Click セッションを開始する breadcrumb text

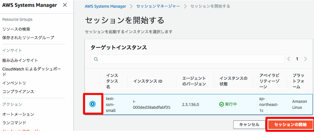coord(210,6)
